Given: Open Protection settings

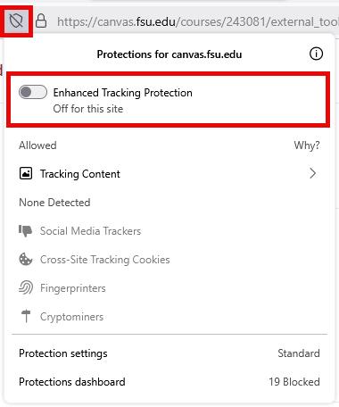Looking at the screenshot, I should tap(169, 353).
